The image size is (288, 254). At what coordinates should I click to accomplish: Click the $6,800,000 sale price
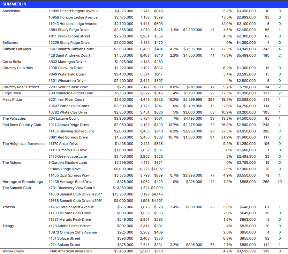coord(124,169)
